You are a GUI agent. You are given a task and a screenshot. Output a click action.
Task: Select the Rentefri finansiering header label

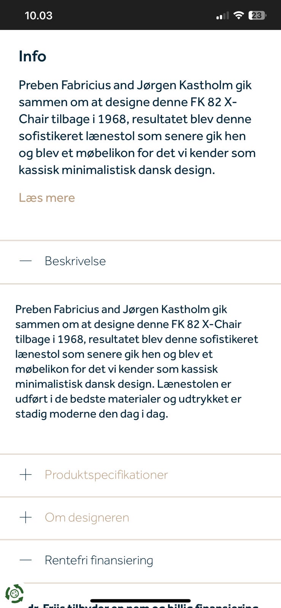click(x=99, y=560)
